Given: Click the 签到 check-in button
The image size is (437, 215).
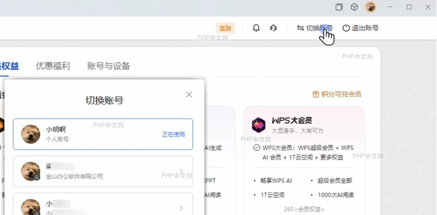Looking at the screenshot, I should [225, 28].
